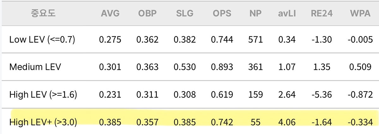The height and width of the screenshot is (134, 379).
Task: Click the WPA column header
Action: pyautogui.click(x=360, y=13)
